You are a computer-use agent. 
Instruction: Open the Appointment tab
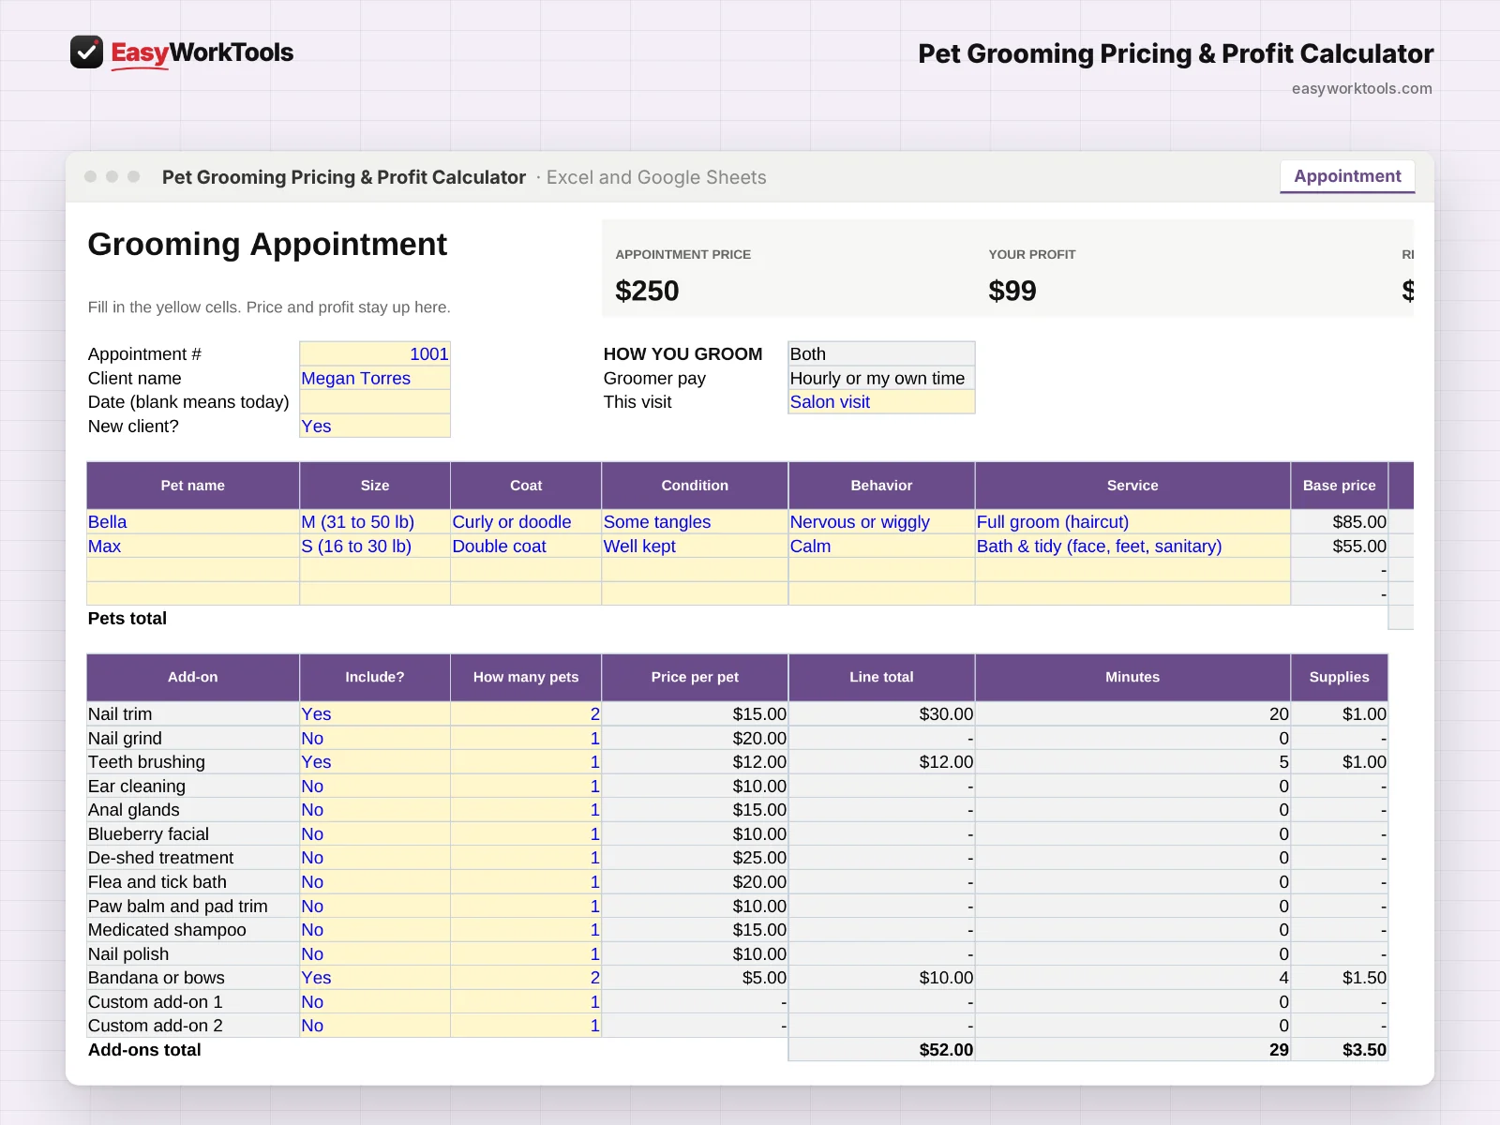click(x=1347, y=176)
